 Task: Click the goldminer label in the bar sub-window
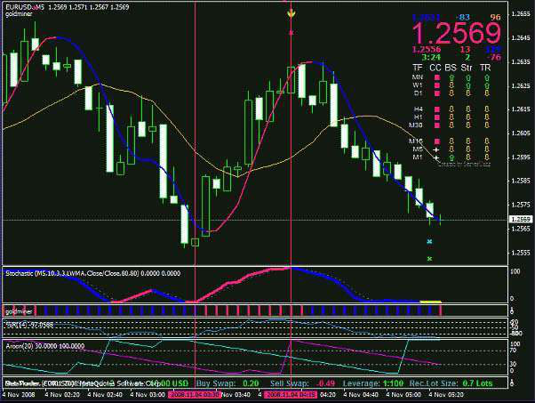pos(20,311)
